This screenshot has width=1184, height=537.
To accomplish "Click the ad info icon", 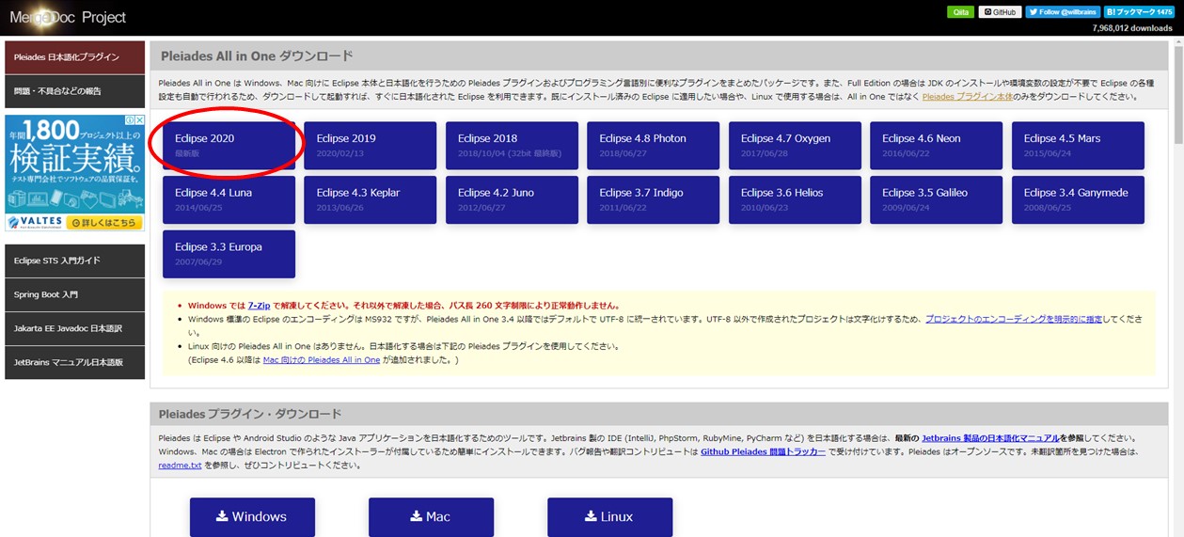I will pyautogui.click(x=130, y=121).
